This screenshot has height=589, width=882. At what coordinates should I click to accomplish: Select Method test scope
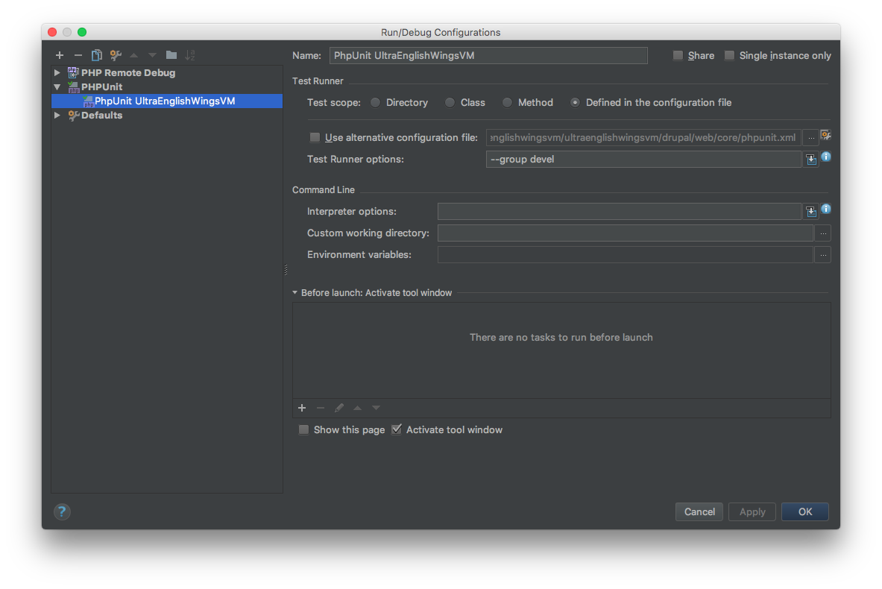pos(508,102)
